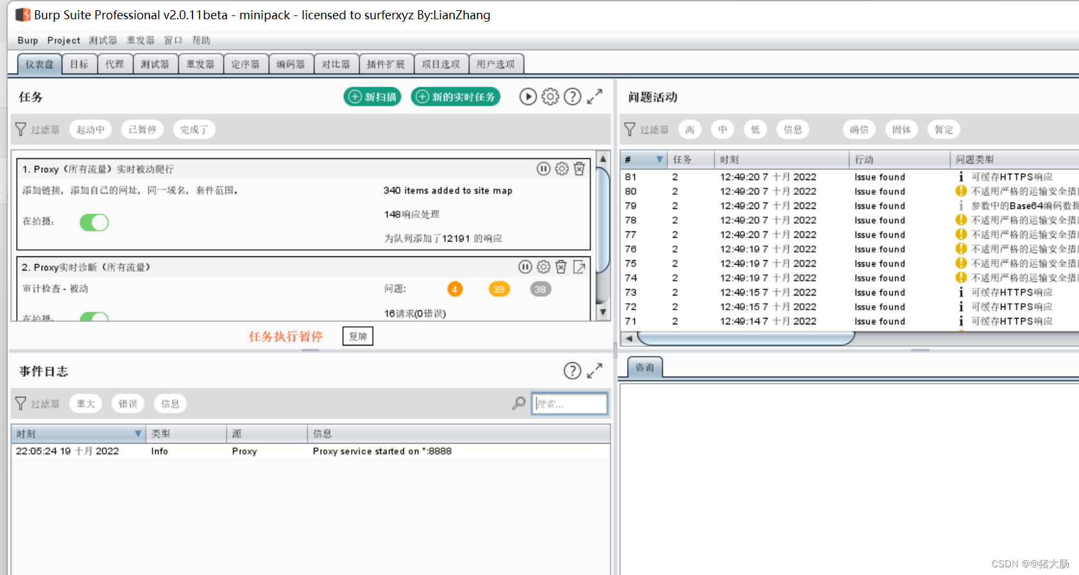The width and height of the screenshot is (1079, 575).
Task: Toggle the Info filter in Event log
Action: point(170,403)
